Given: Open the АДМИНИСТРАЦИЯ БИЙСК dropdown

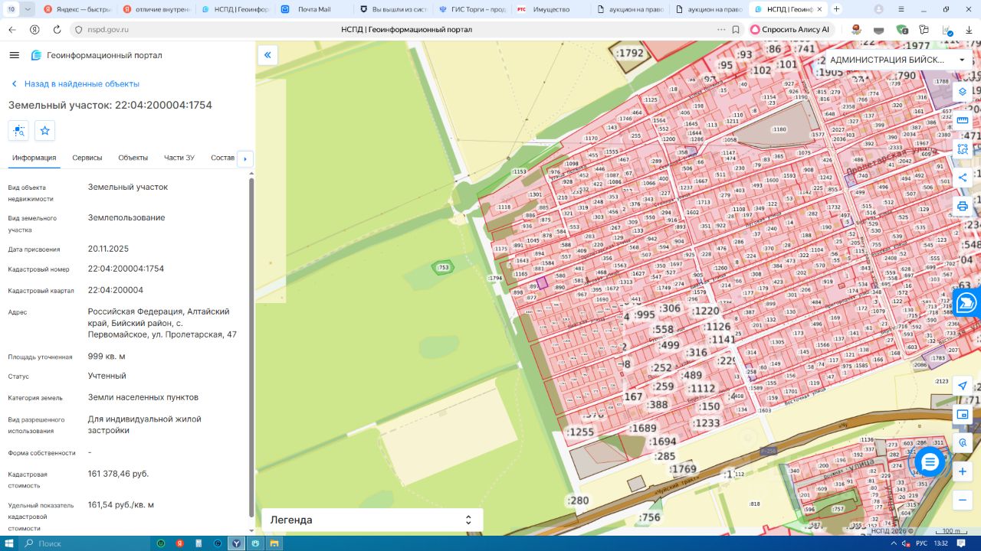Looking at the screenshot, I should pos(896,60).
